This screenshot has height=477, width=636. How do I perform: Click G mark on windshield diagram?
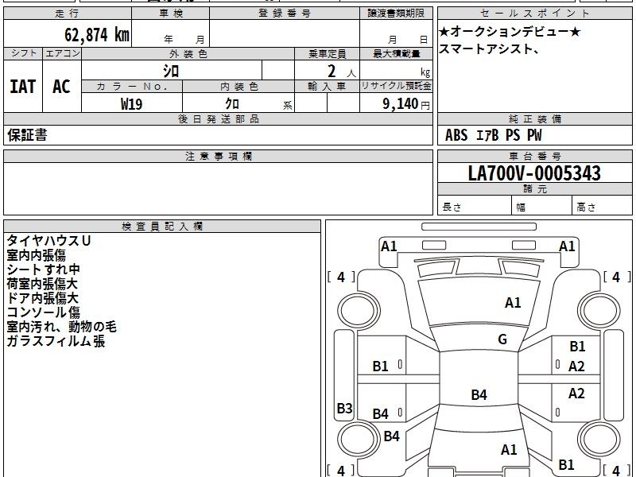[502, 339]
